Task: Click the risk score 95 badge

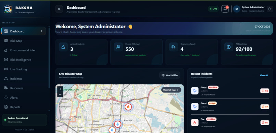Action: pyautogui.click(x=265, y=123)
